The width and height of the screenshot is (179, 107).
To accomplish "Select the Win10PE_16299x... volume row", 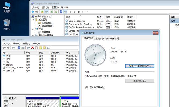I will coord(41,68).
